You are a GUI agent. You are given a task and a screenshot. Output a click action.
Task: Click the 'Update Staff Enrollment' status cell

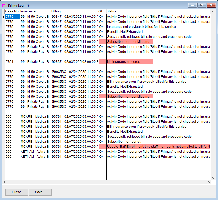[158, 147]
